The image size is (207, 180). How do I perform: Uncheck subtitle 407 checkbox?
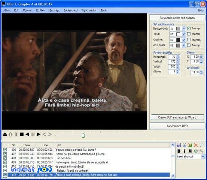(5, 154)
